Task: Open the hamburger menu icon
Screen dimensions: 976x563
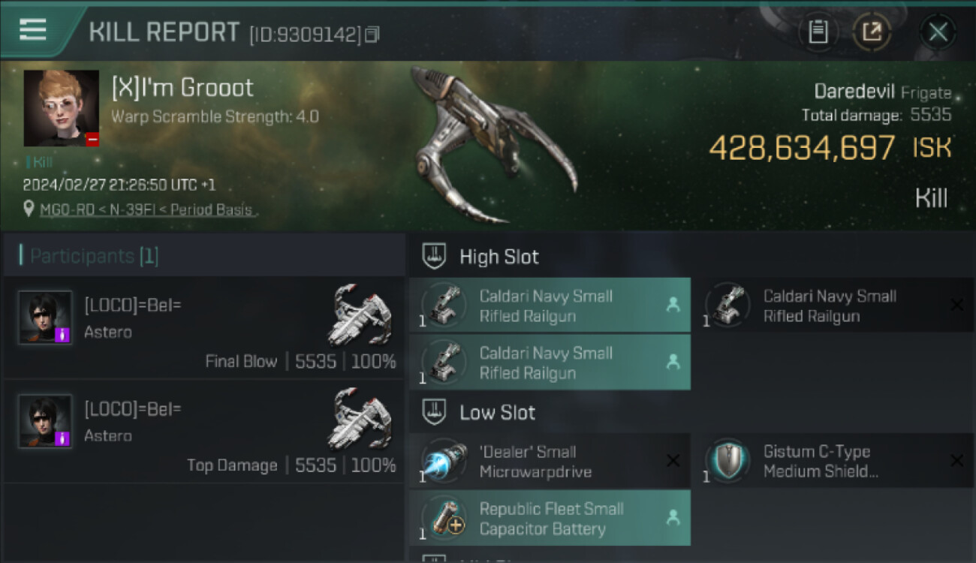Action: point(32,30)
